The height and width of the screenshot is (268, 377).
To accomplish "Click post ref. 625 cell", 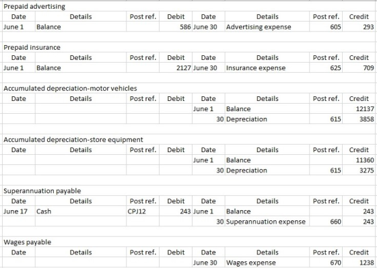I will (x=326, y=68).
